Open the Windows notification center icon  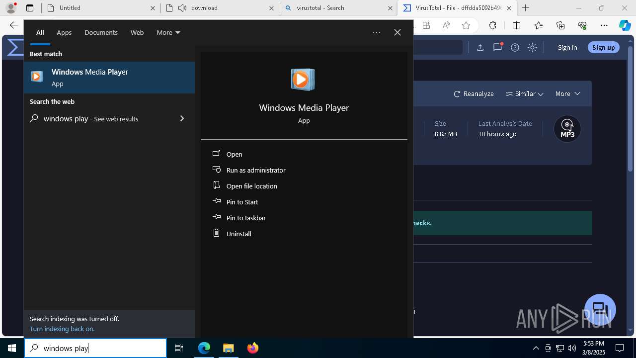620,348
